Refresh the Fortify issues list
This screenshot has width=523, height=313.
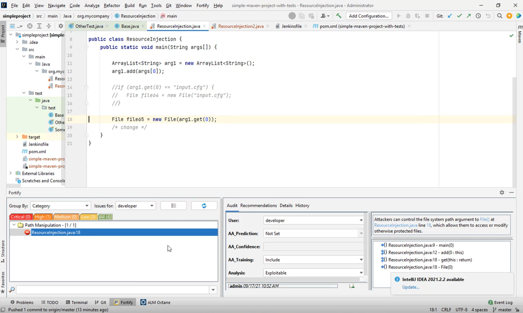click(204, 206)
